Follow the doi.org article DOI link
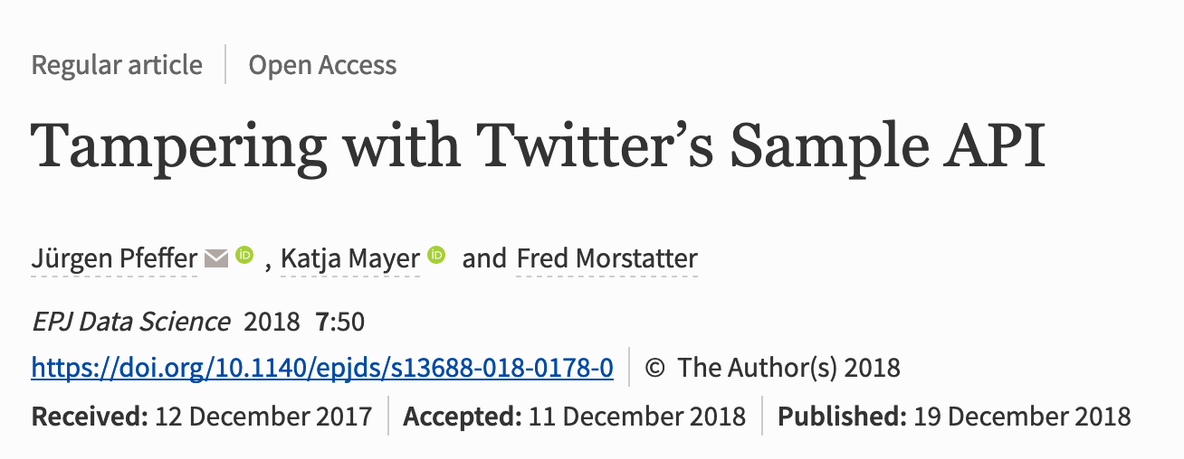The width and height of the screenshot is (1184, 459). tap(322, 369)
